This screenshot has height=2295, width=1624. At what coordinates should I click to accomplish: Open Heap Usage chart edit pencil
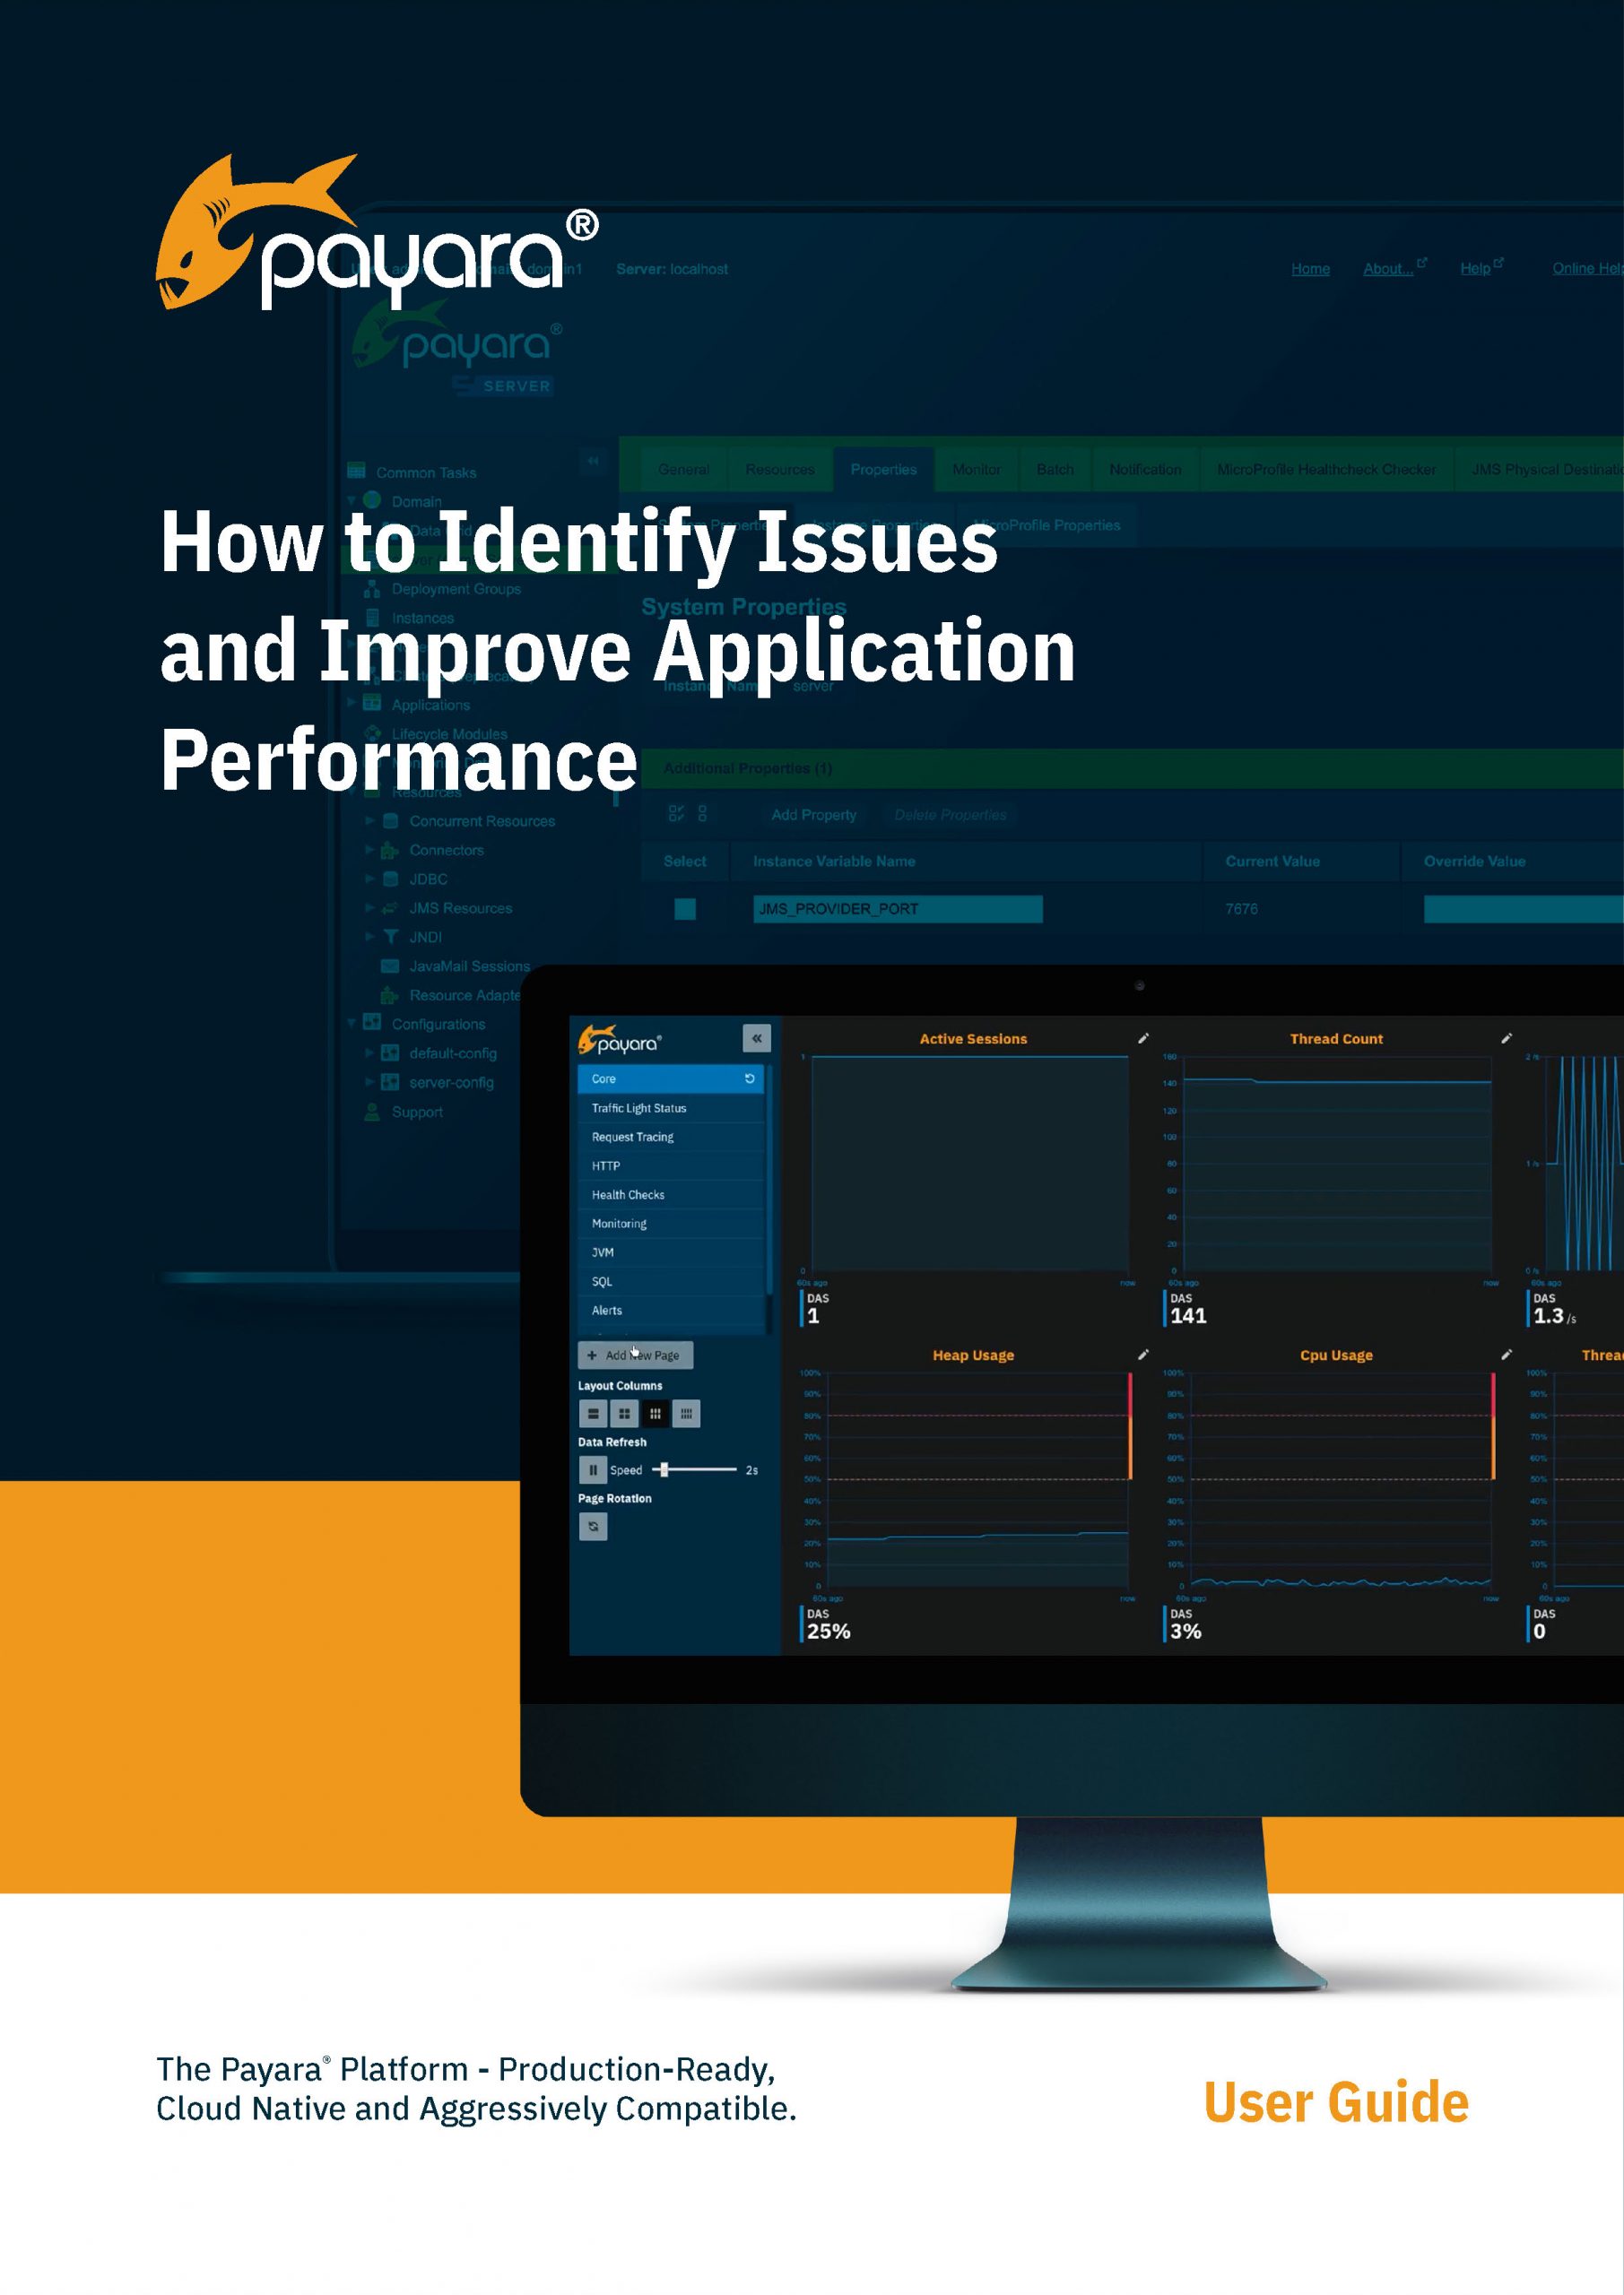[1143, 1355]
